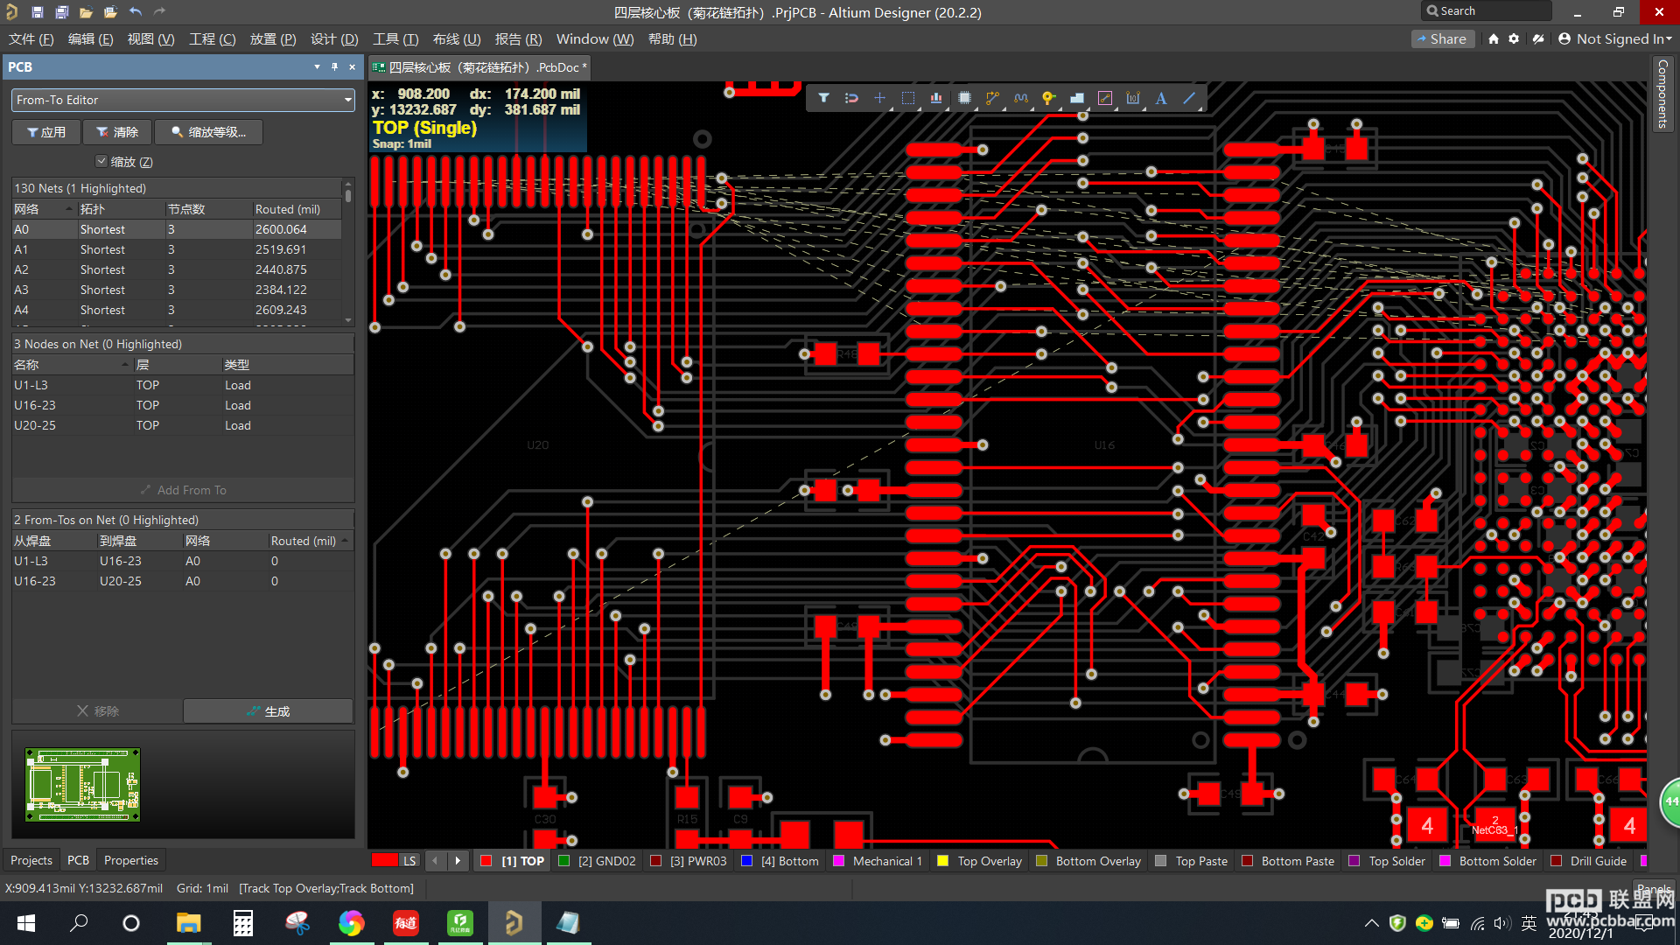The height and width of the screenshot is (945, 1680).
Task: Click the layer set LS dropdown
Action: pos(409,861)
